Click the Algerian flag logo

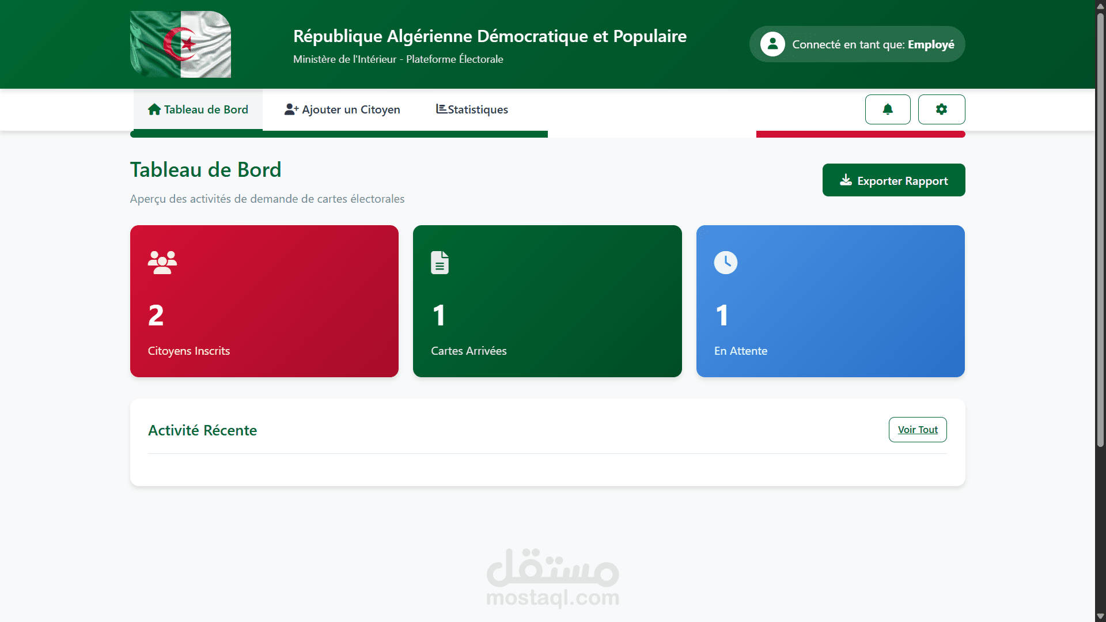181,44
